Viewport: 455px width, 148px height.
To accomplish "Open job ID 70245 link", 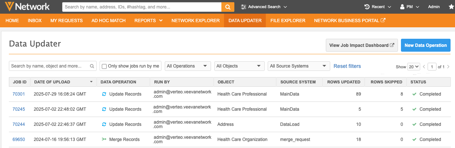I will (19, 109).
